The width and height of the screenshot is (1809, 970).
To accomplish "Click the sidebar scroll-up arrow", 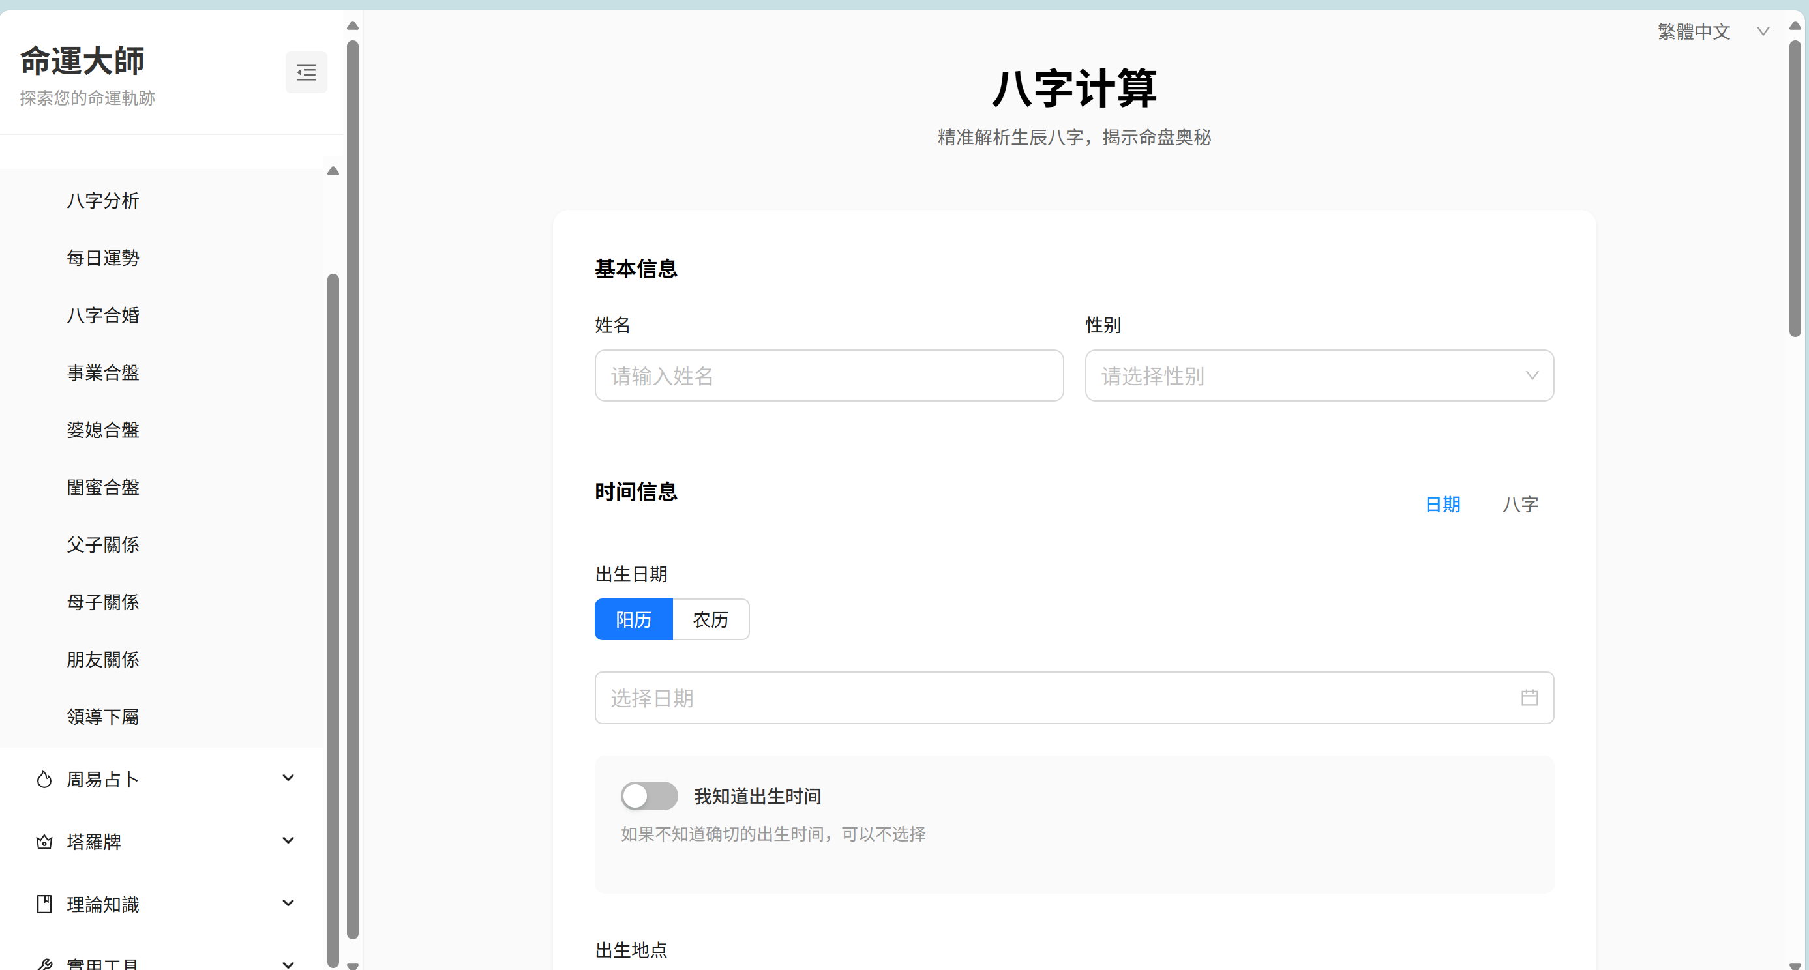I will tap(353, 26).
